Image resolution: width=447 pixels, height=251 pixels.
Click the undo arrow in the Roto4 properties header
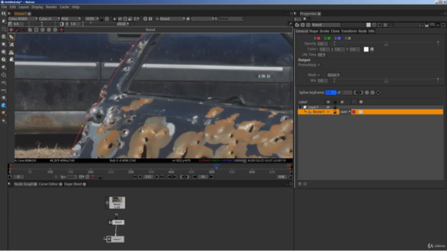click(x=379, y=25)
